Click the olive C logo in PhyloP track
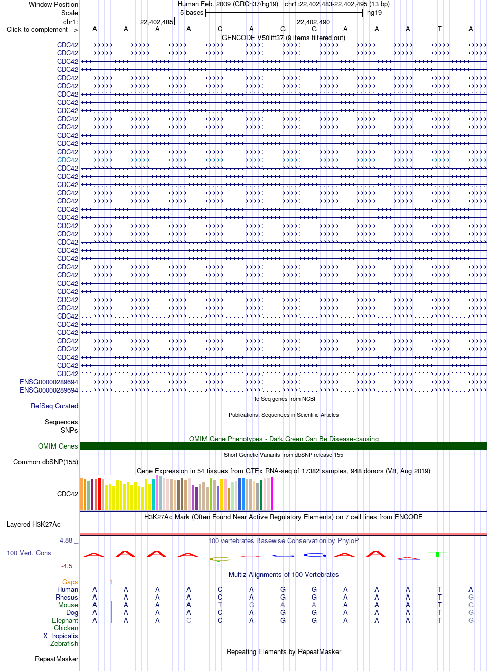 click(x=220, y=559)
